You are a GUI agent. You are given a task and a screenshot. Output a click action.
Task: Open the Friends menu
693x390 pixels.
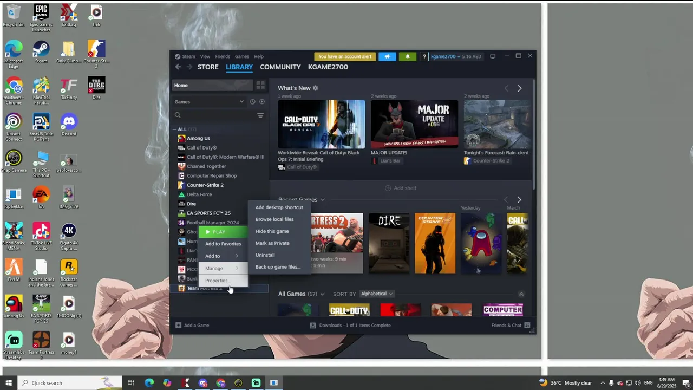[x=223, y=56]
